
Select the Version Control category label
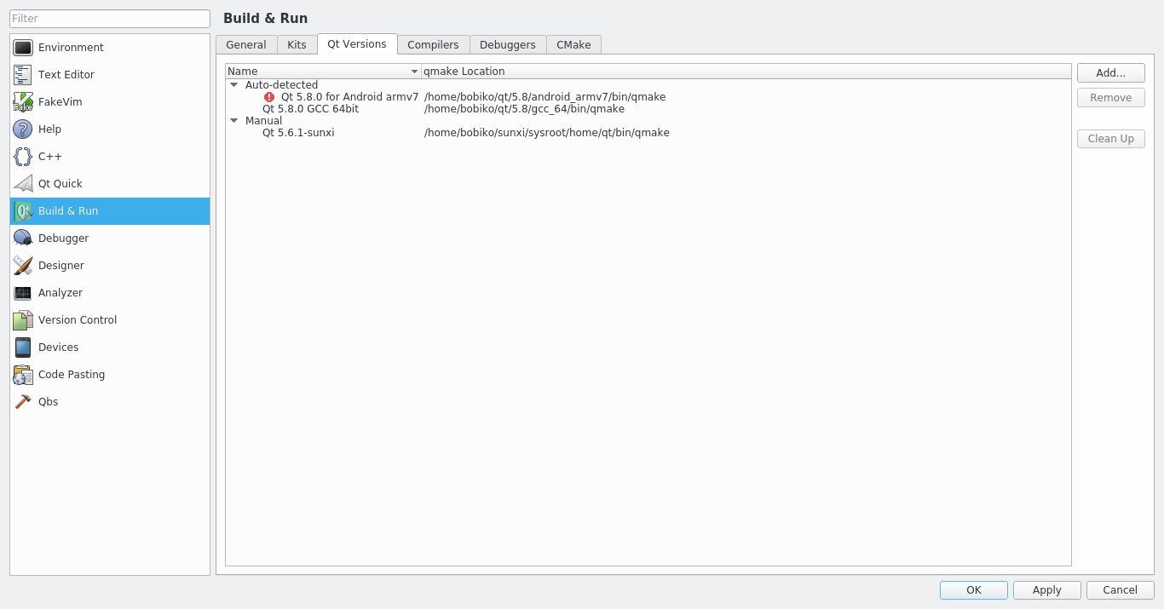tap(78, 320)
